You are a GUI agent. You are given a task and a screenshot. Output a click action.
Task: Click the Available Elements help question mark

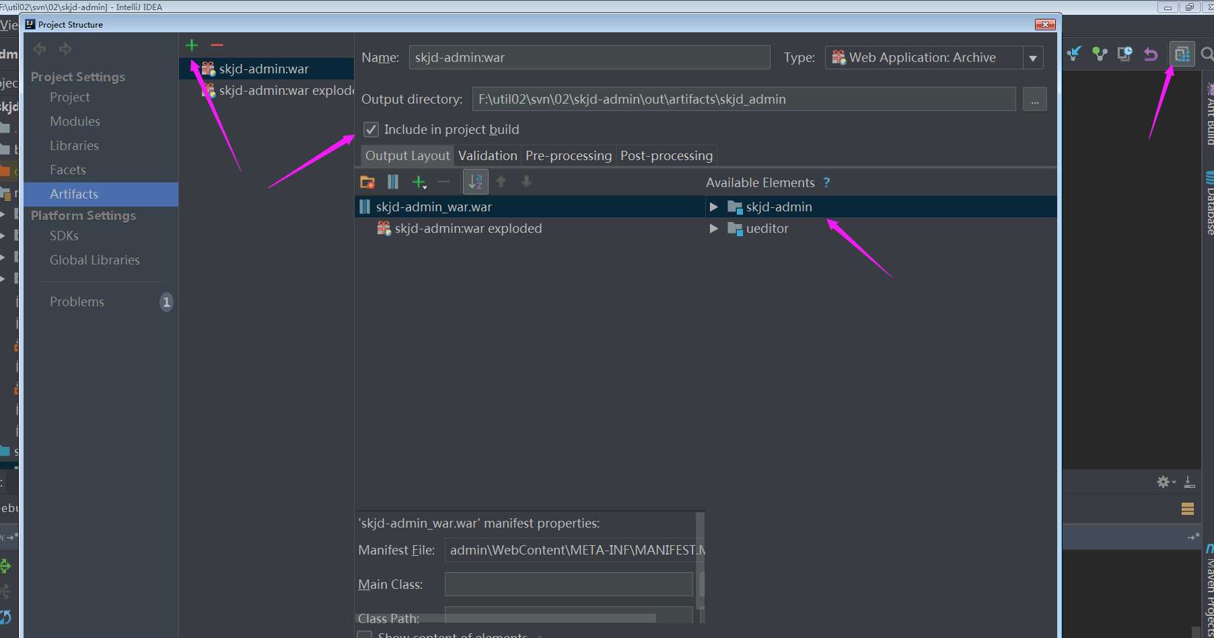click(826, 182)
